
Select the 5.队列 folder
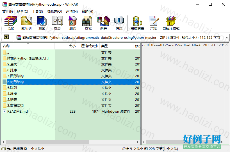coord(12,88)
